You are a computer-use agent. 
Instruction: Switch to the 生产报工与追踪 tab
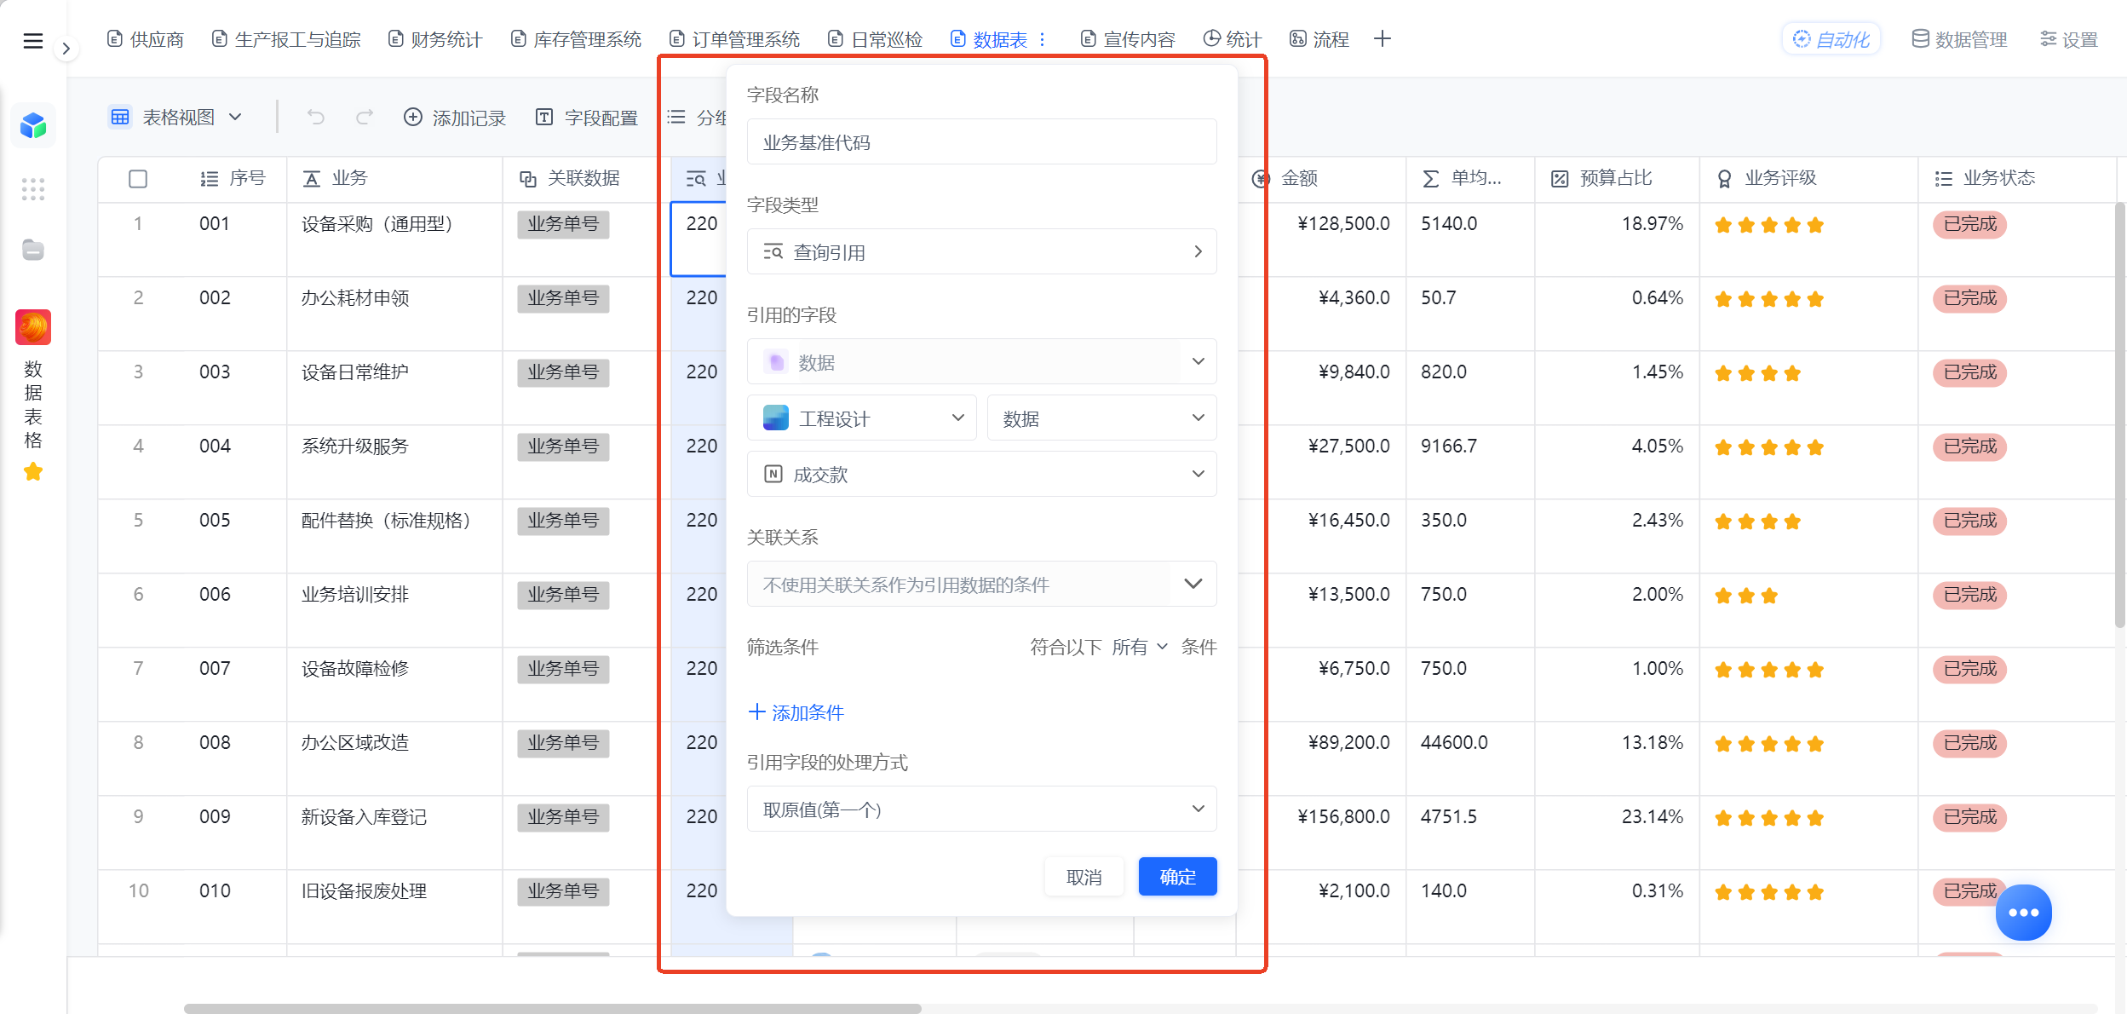(286, 39)
